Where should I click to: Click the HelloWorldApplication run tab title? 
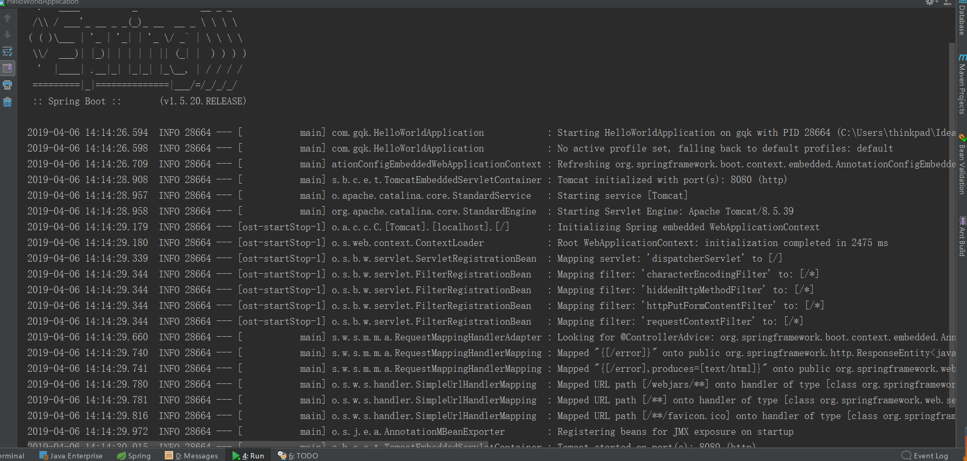point(42,3)
